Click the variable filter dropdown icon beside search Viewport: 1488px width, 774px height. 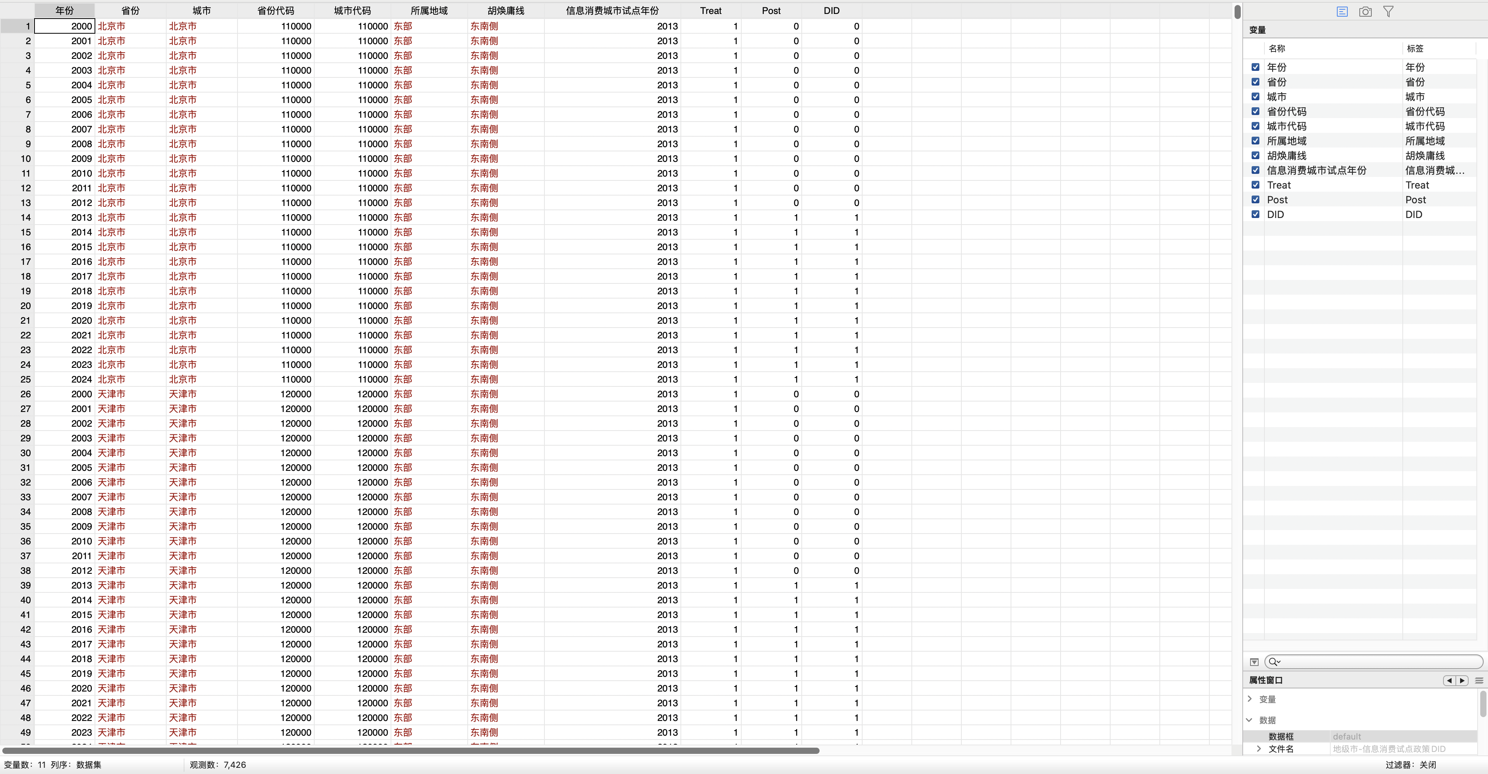1254,662
